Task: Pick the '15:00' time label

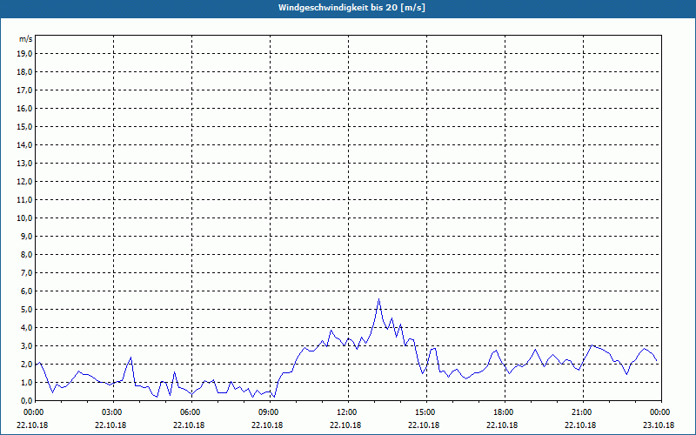Action: click(x=426, y=412)
